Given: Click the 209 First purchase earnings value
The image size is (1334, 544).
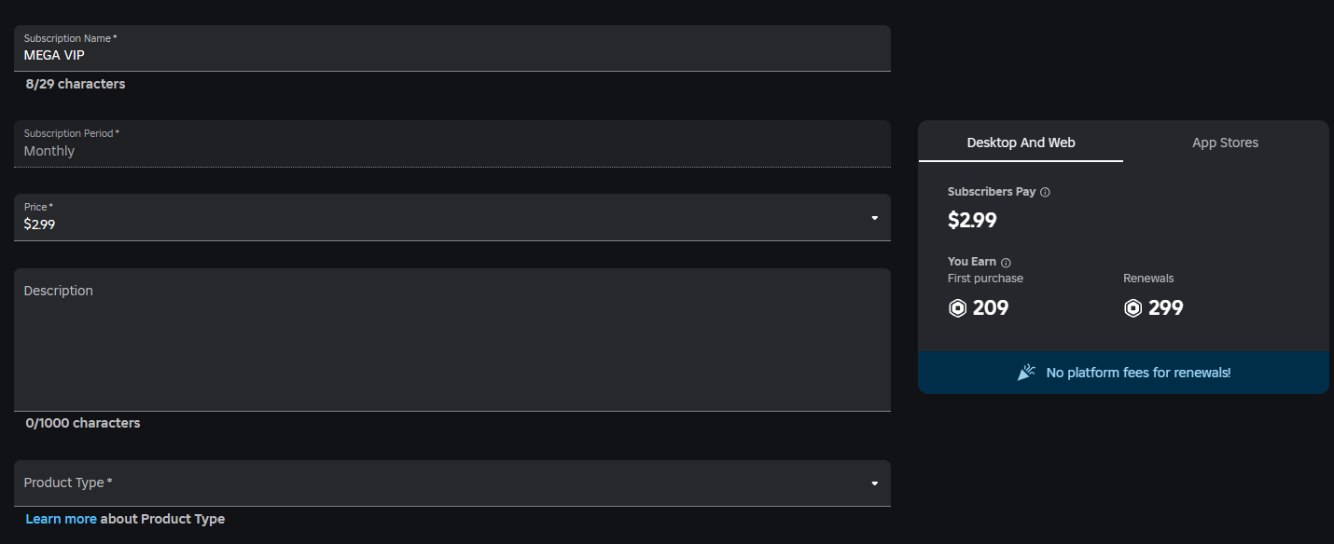Looking at the screenshot, I should click(x=992, y=307).
